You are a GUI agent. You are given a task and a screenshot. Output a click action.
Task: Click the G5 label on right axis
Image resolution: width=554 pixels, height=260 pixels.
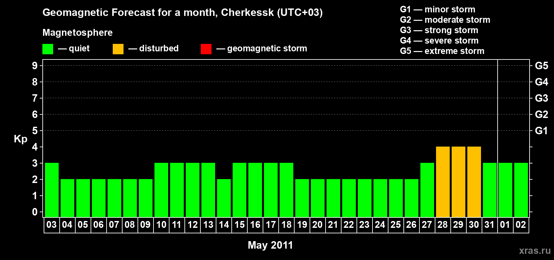(x=541, y=66)
